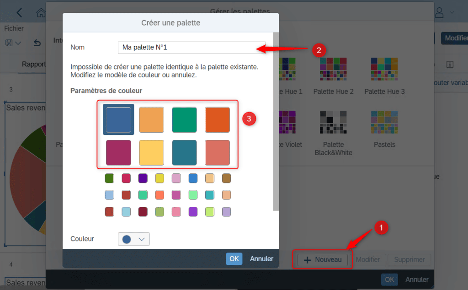This screenshot has width=468, height=290.
Task: Pick the small dark maroon swatch
Action: pos(143,212)
